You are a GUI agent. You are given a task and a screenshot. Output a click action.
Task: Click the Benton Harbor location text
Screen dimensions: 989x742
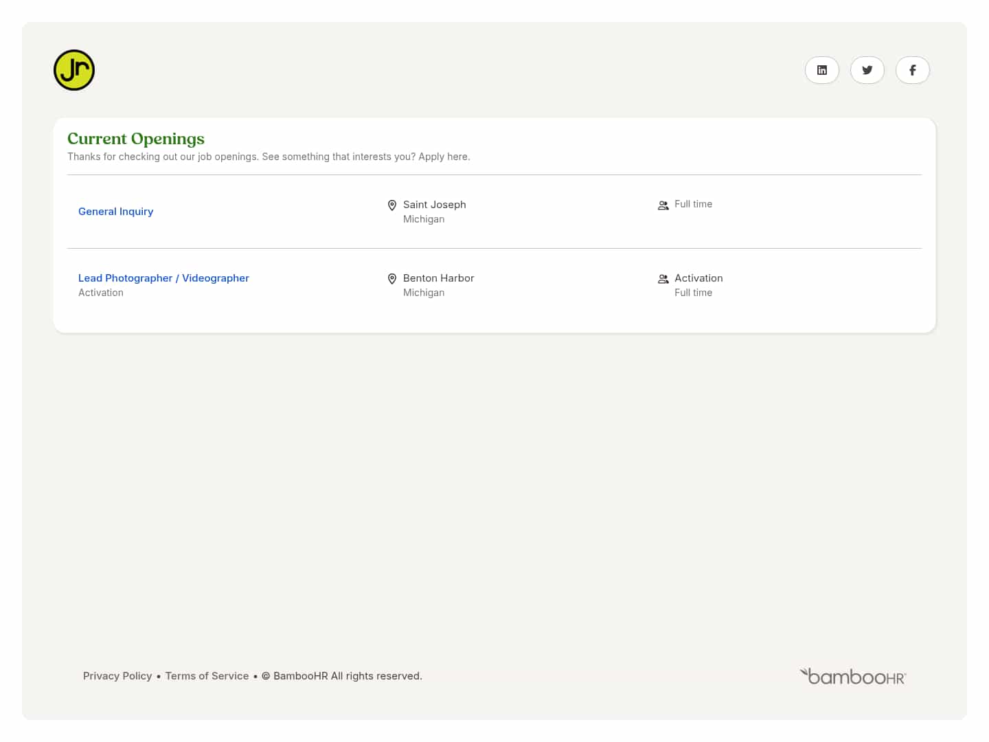coord(439,278)
